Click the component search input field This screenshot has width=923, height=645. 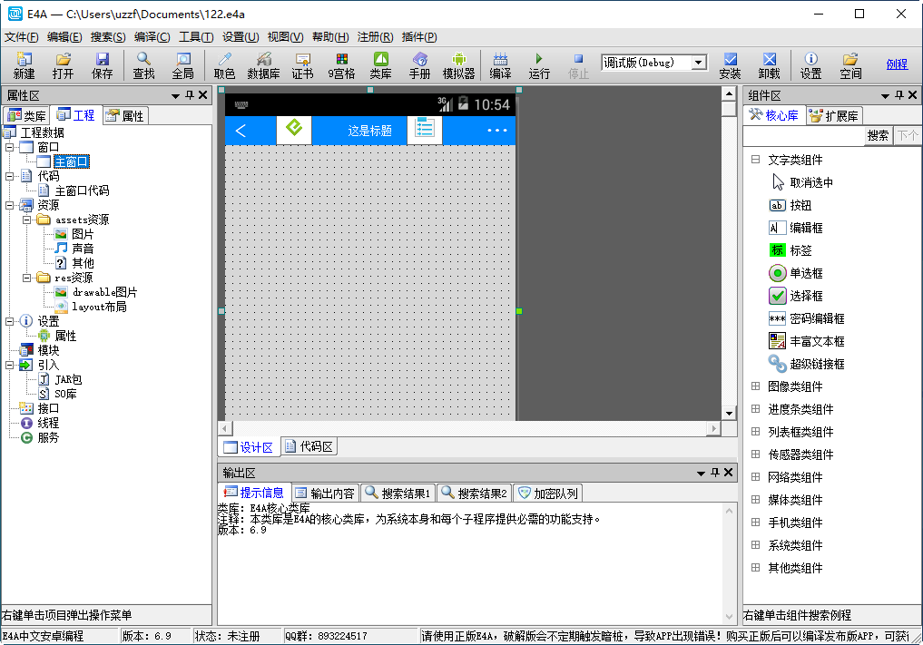803,136
